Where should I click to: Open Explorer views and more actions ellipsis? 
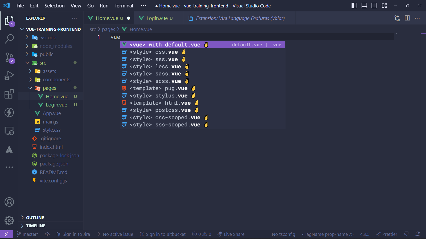74,18
